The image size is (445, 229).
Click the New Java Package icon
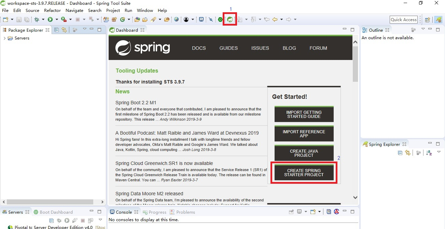[114, 19]
